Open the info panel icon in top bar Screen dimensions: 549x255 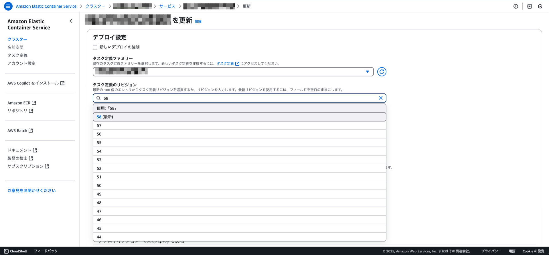(x=516, y=6)
